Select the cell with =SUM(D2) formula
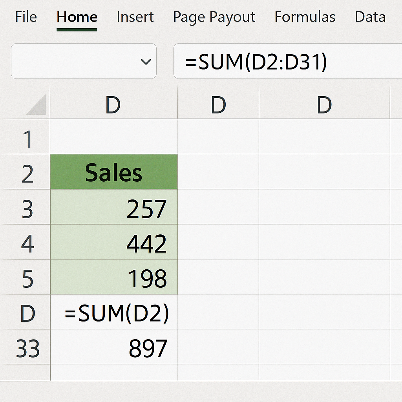402x402 pixels. click(114, 312)
